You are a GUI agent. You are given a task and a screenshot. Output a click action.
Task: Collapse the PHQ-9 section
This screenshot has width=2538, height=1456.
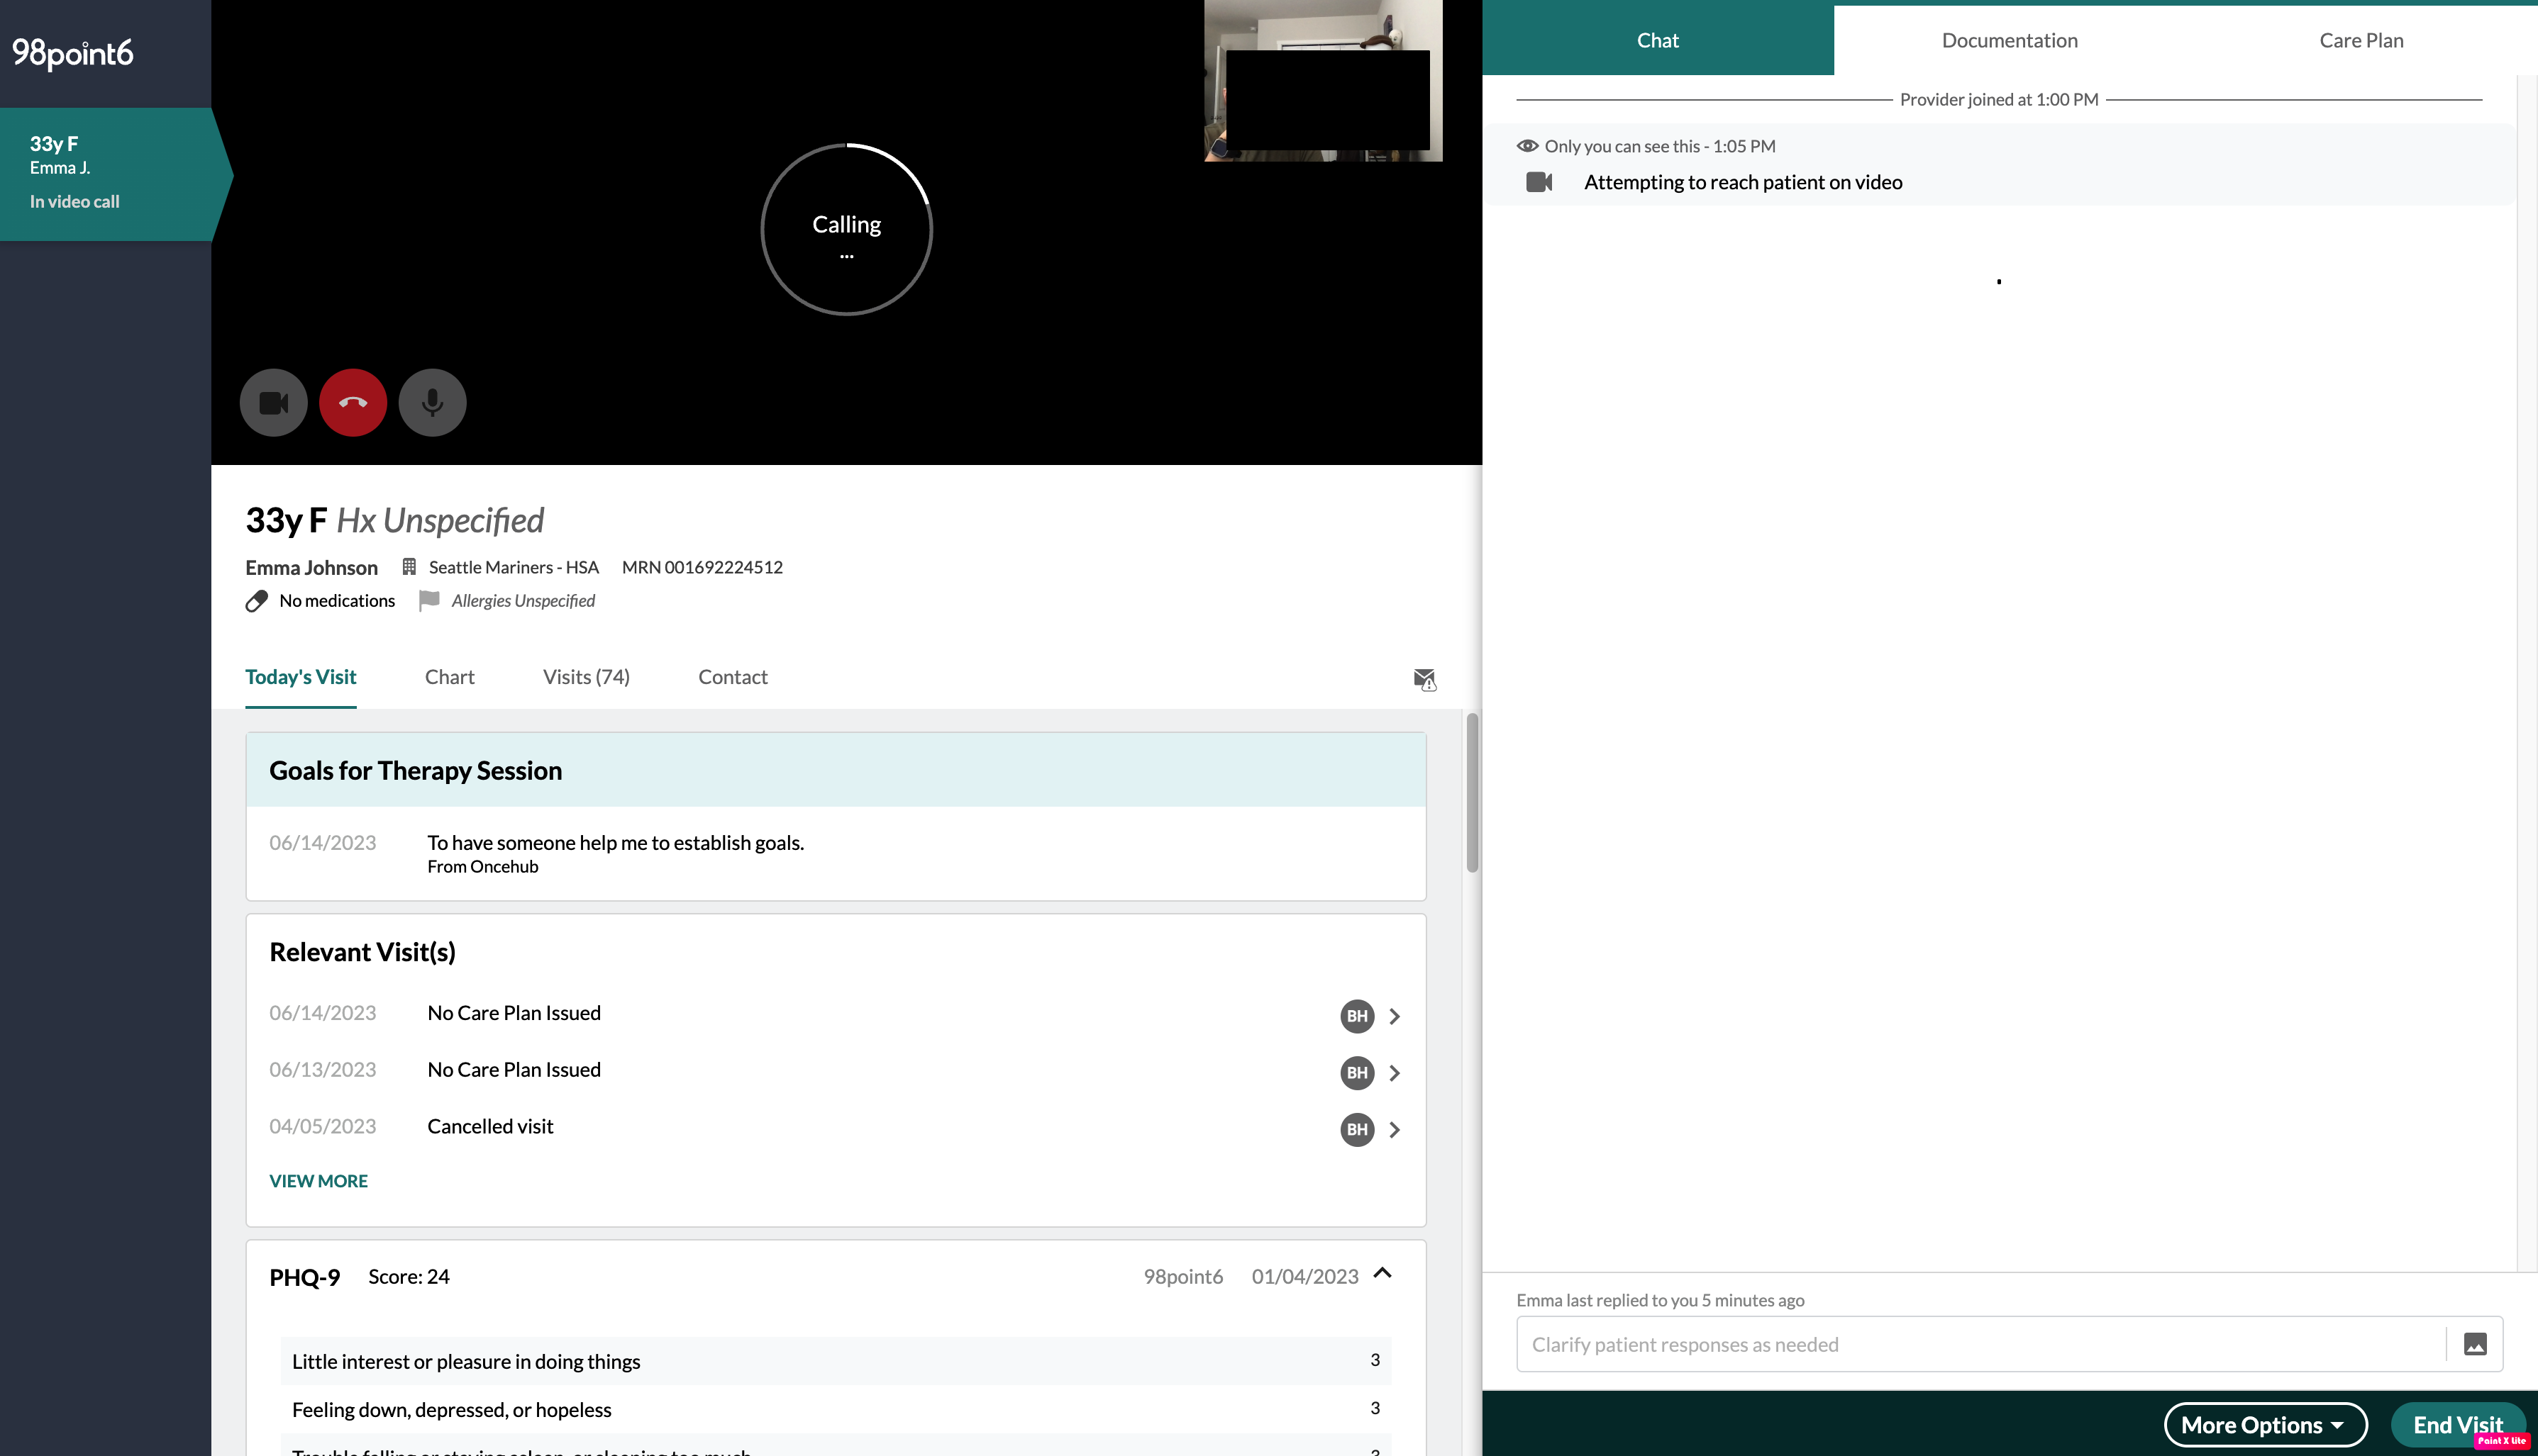(x=1382, y=1274)
